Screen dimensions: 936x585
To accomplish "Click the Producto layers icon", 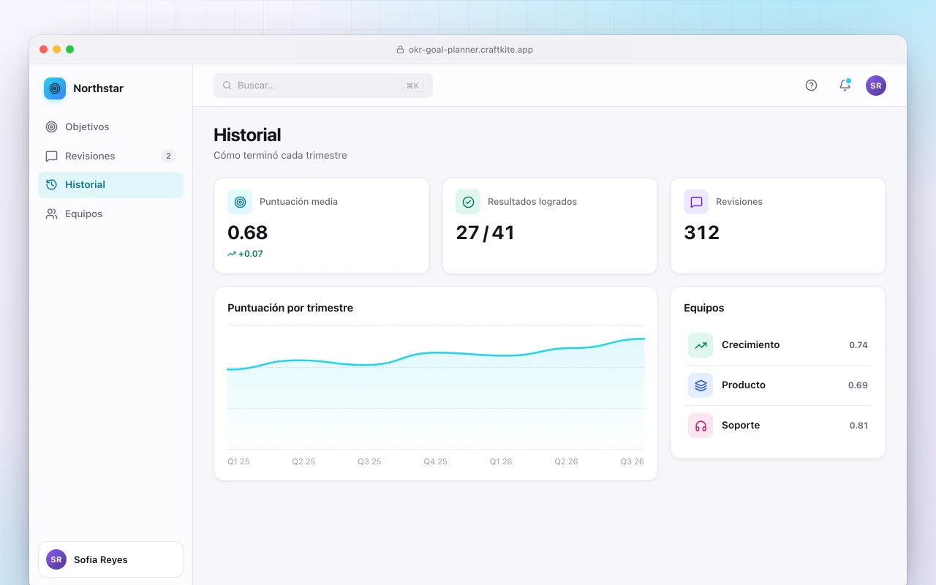I will 701,385.
